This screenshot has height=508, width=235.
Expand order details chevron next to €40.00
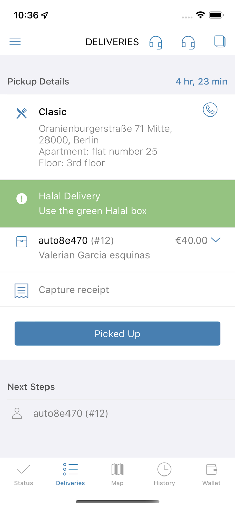point(216,240)
